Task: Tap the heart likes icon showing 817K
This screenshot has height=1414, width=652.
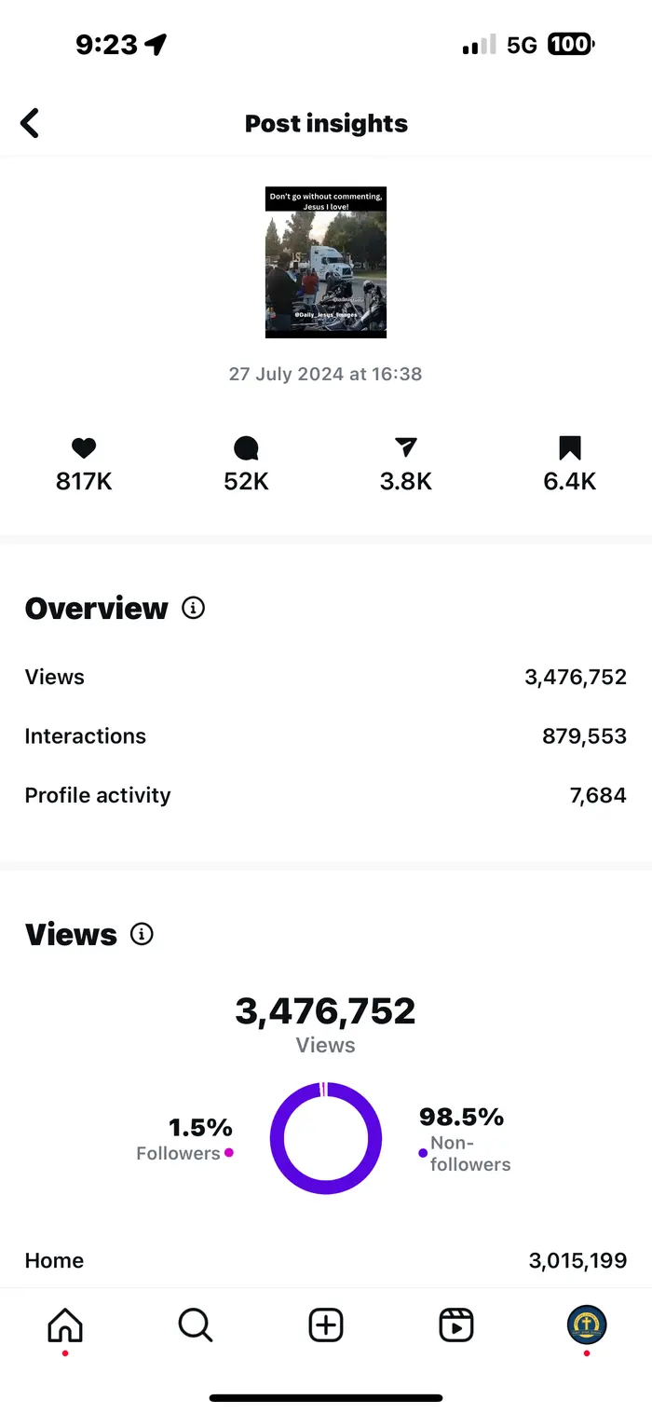Action: coord(84,448)
